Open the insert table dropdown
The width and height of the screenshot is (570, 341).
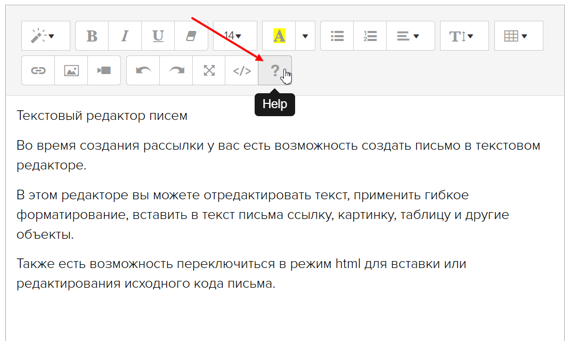518,36
